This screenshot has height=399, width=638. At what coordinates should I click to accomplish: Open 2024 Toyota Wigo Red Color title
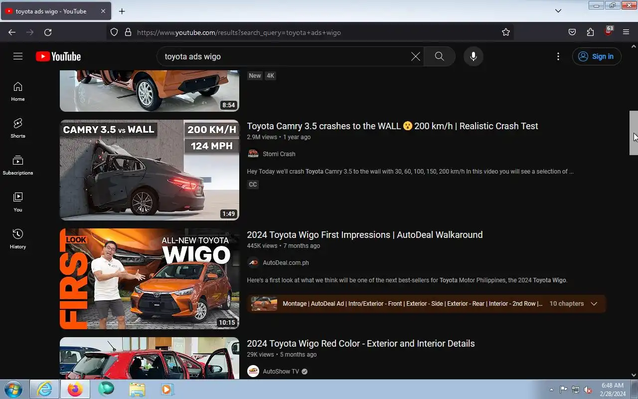[x=361, y=344]
